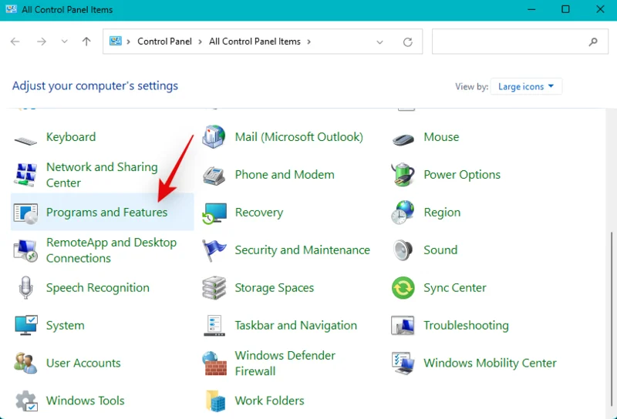
Task: Open the Taskbar and Navigation link
Action: (296, 326)
